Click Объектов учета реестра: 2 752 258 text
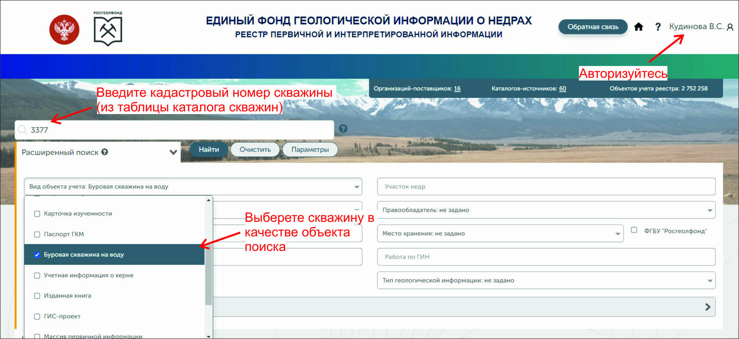Image resolution: width=739 pixels, height=339 pixels. pos(659,88)
